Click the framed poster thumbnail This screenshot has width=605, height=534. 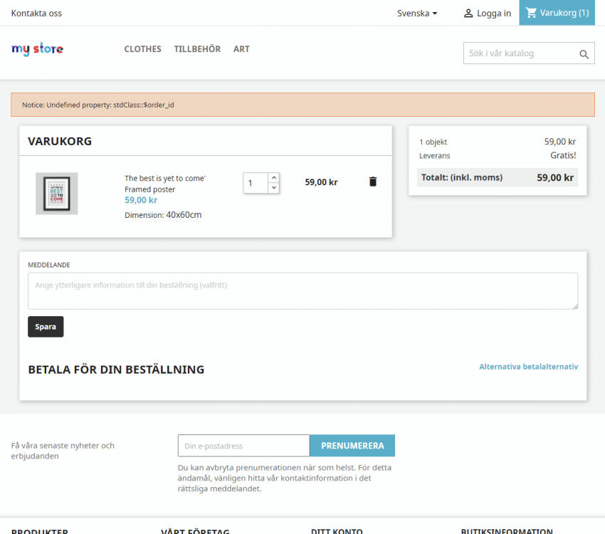coord(57,193)
